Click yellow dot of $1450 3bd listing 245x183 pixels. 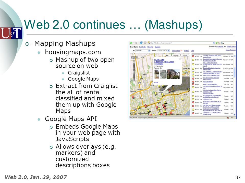coord(193,60)
